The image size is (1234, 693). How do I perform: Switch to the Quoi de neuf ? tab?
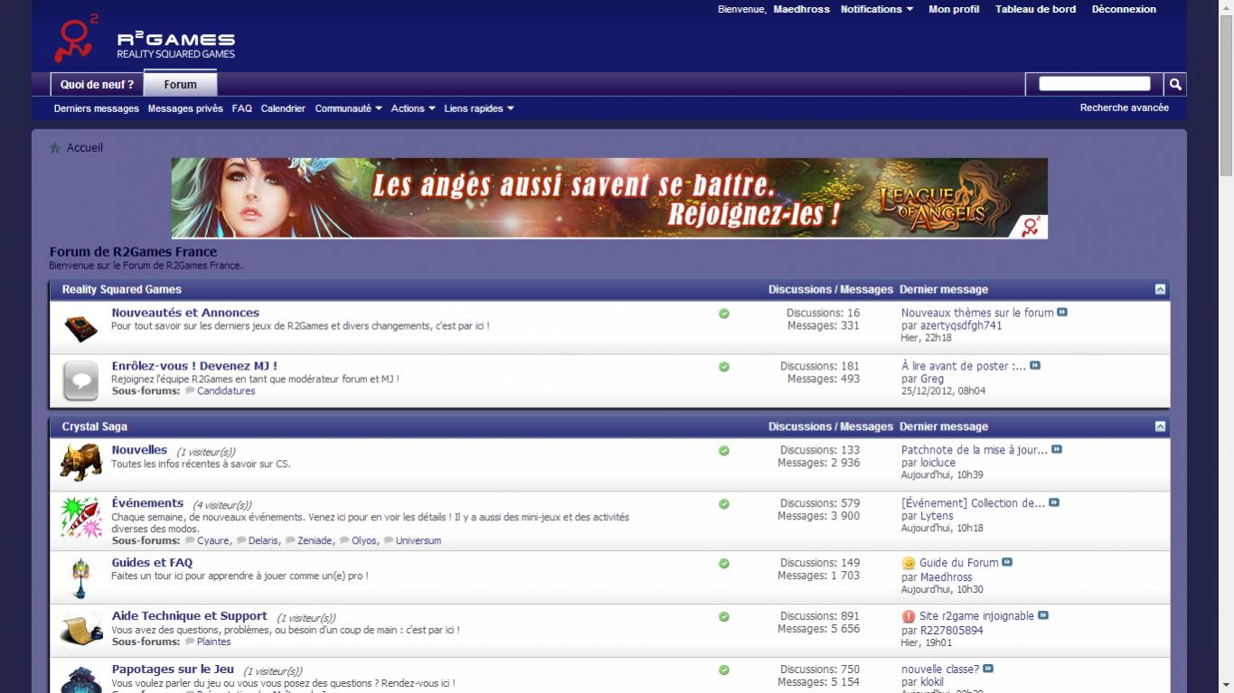click(97, 85)
